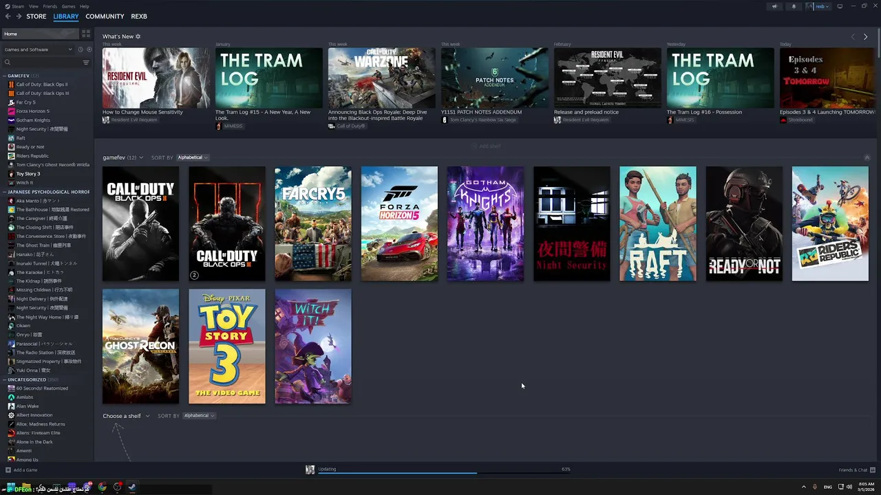Open Google Chrome from the taskbar
Image resolution: width=881 pixels, height=495 pixels.
click(x=103, y=487)
